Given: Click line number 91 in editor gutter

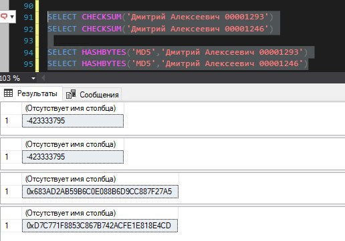Looking at the screenshot, I should pos(28,17).
